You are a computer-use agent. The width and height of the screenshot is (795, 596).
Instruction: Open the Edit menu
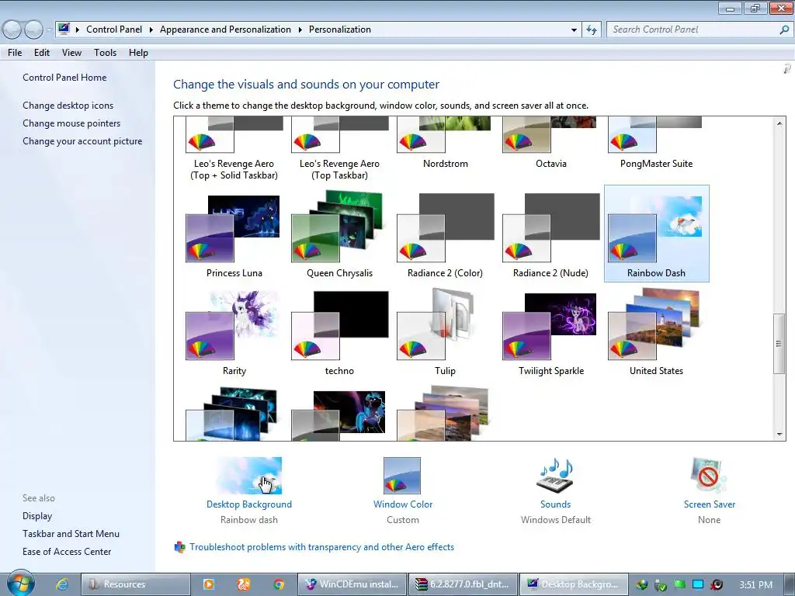[42, 53]
